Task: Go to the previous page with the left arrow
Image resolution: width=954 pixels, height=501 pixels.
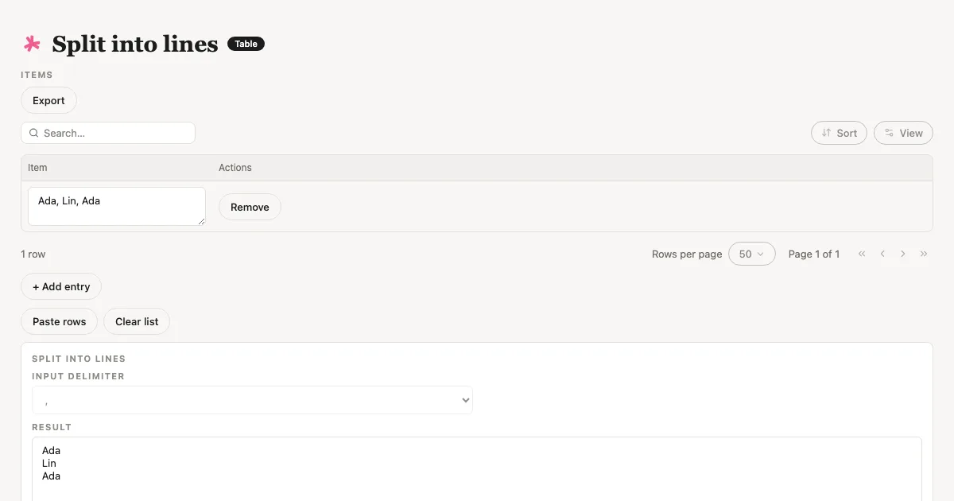Action: pyautogui.click(x=882, y=254)
